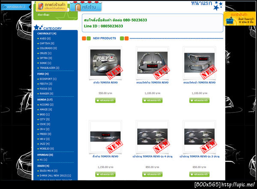The image size is (257, 189).
Task: Add the 1,150.00 baht item to cart
Action: (105, 174)
